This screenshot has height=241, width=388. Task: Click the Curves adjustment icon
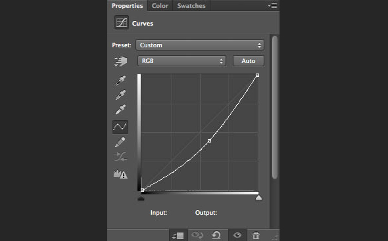click(122, 22)
